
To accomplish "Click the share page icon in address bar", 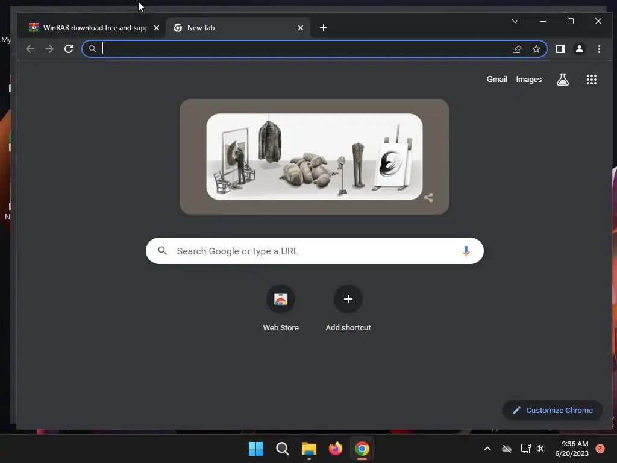I will pyautogui.click(x=517, y=49).
